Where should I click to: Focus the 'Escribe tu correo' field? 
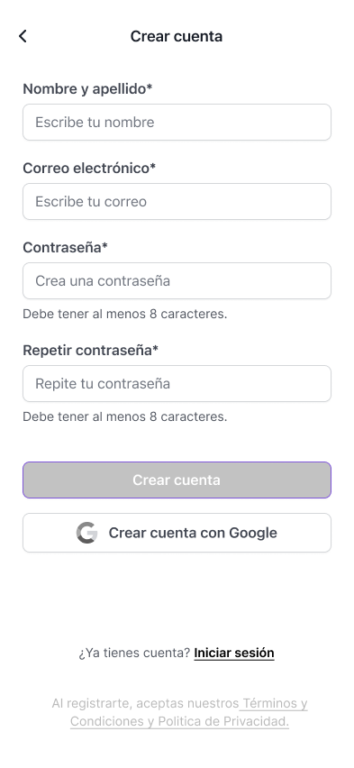point(177,201)
